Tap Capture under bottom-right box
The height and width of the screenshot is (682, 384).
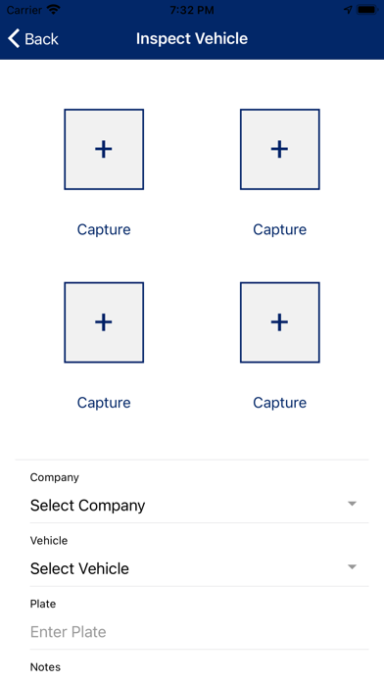click(x=279, y=403)
